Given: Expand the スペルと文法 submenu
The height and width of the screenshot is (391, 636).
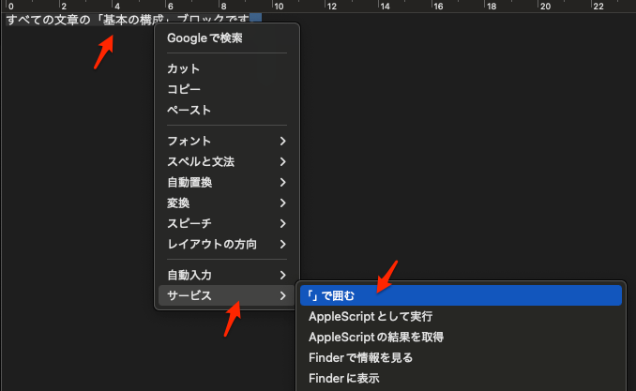Looking at the screenshot, I should pos(227,162).
